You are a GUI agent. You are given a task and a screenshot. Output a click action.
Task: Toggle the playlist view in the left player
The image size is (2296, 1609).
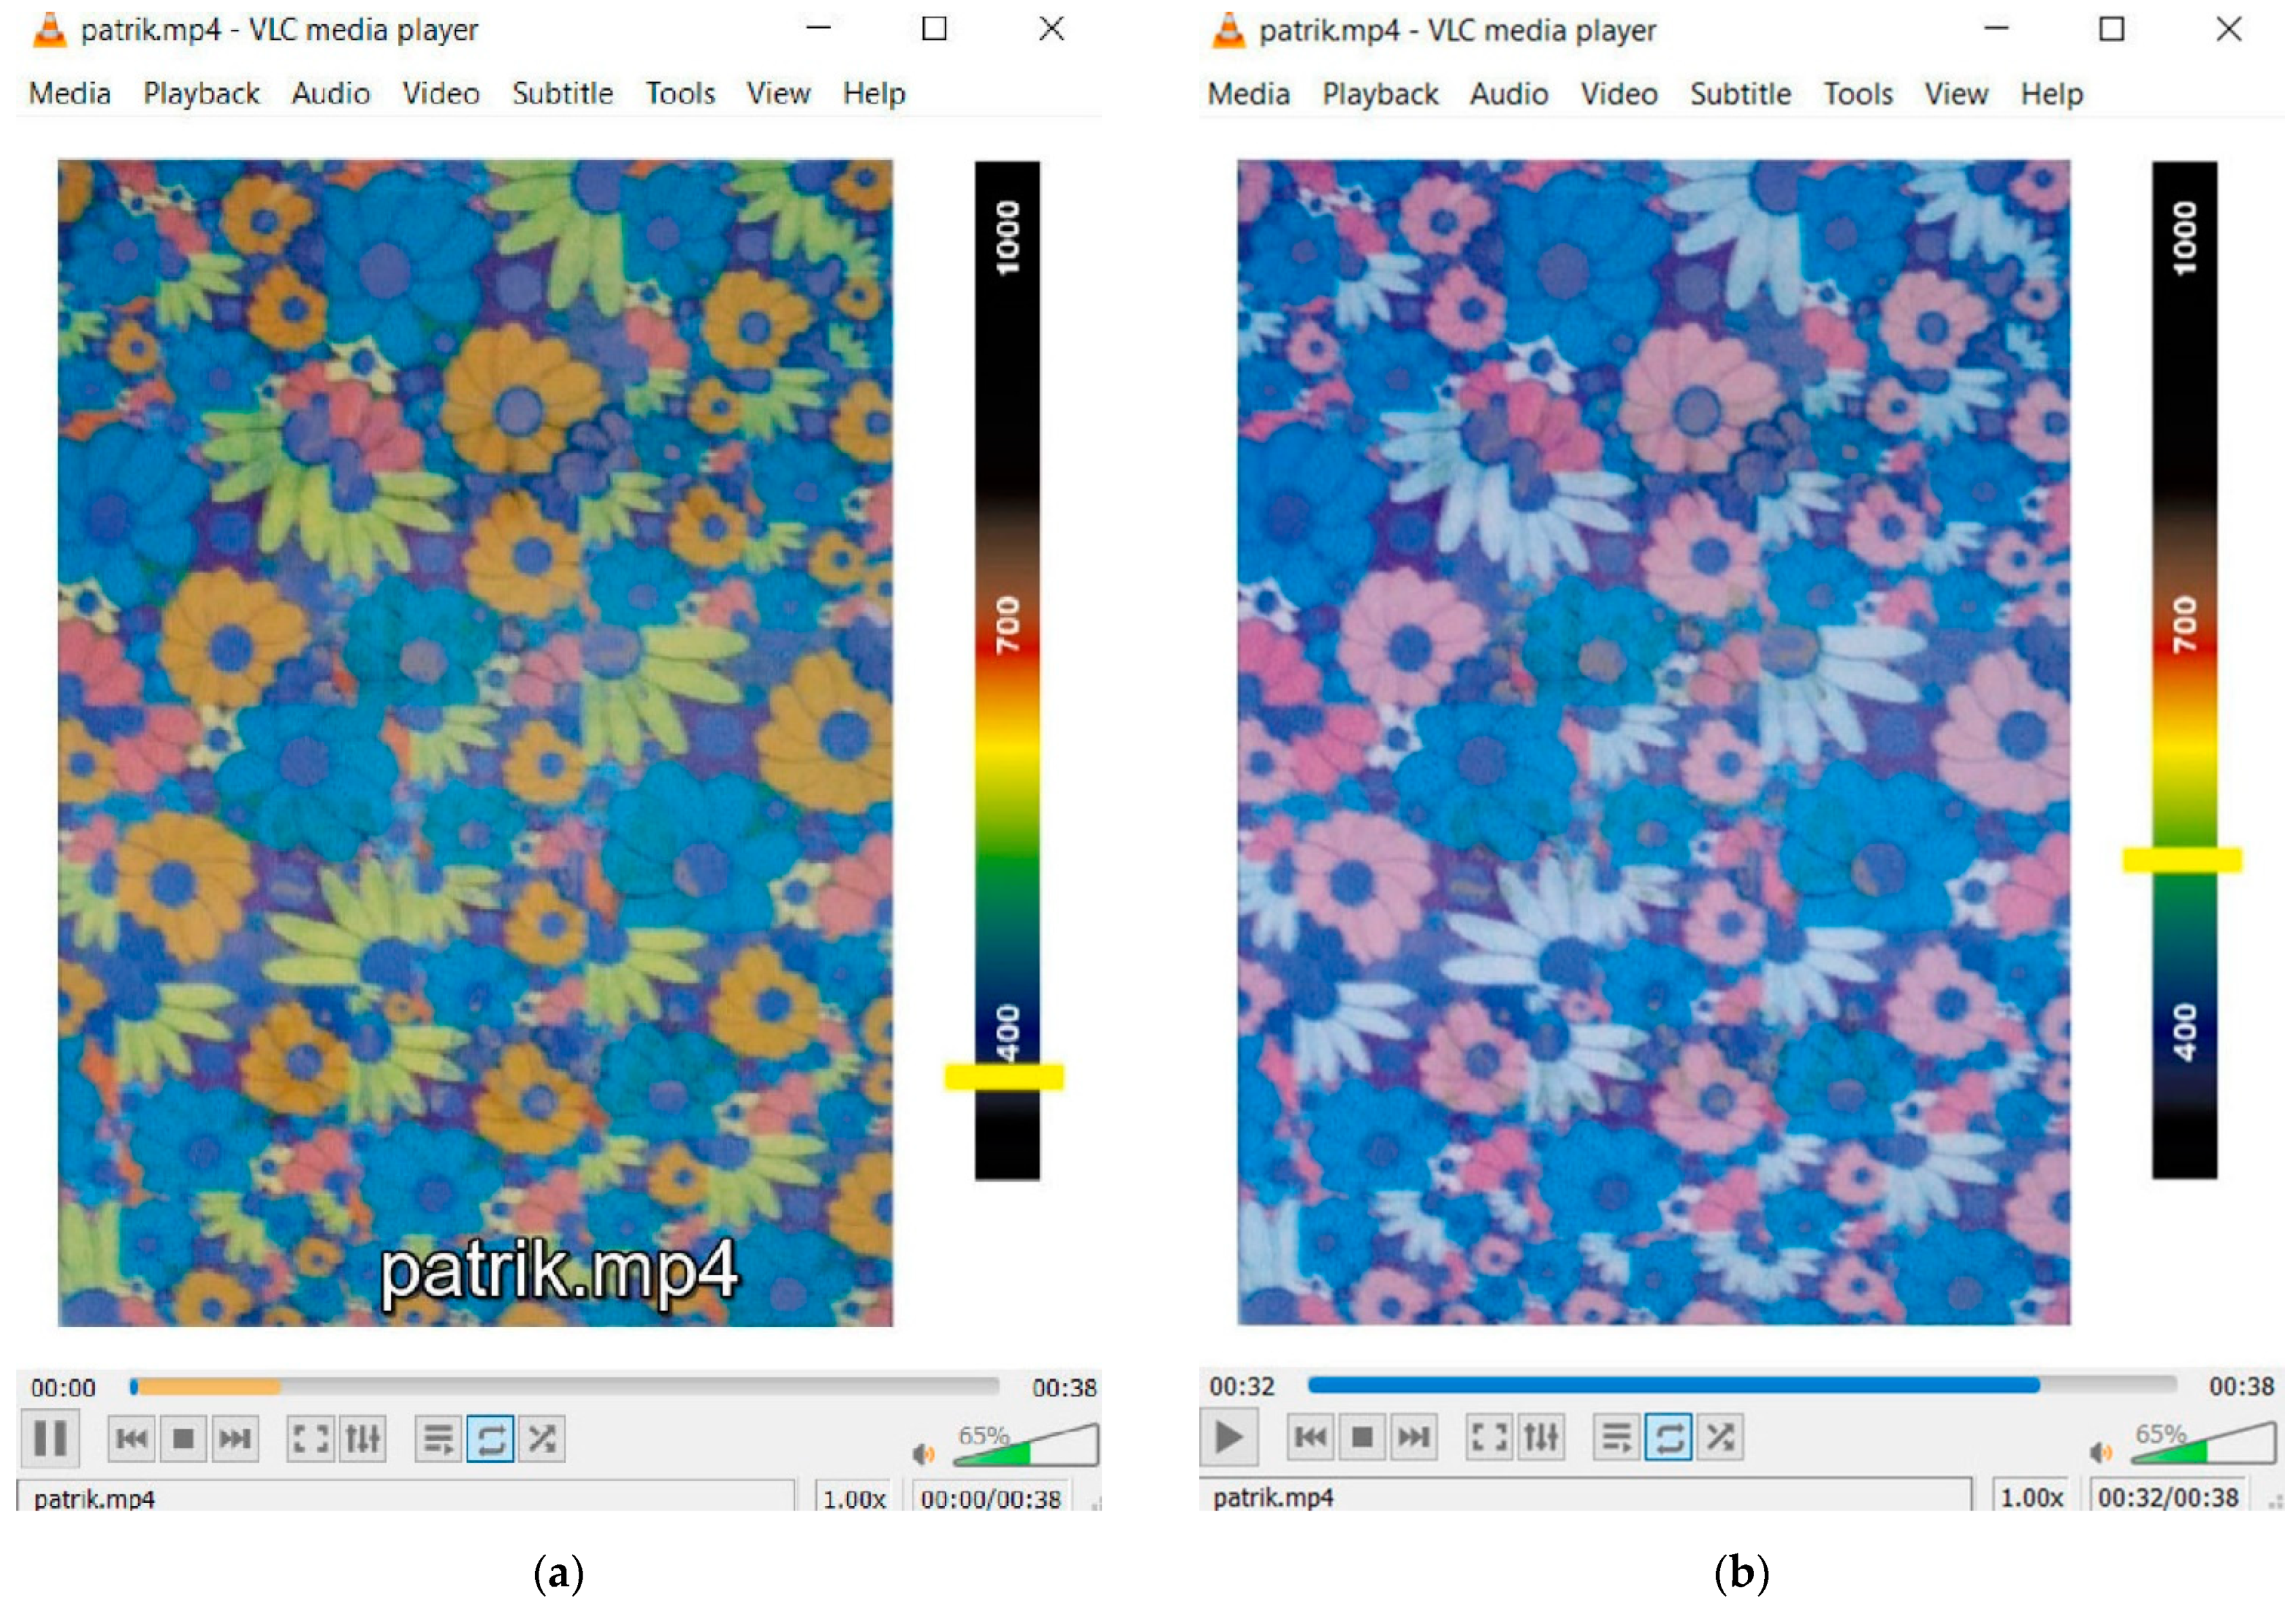tap(438, 1439)
